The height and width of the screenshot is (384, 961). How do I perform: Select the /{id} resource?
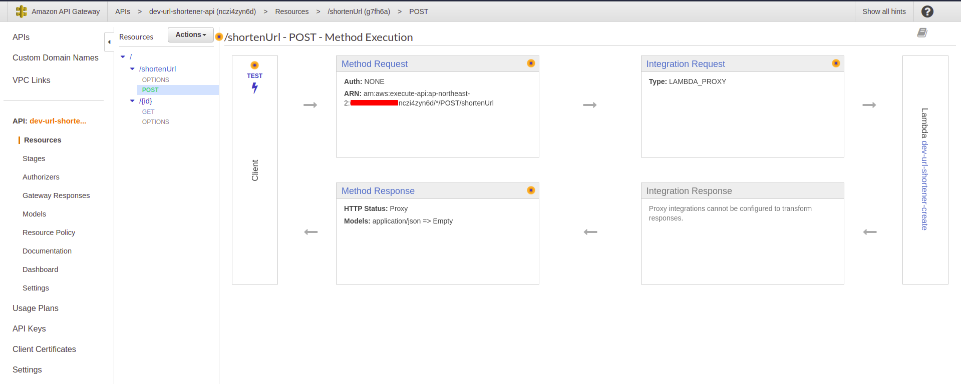coord(146,101)
